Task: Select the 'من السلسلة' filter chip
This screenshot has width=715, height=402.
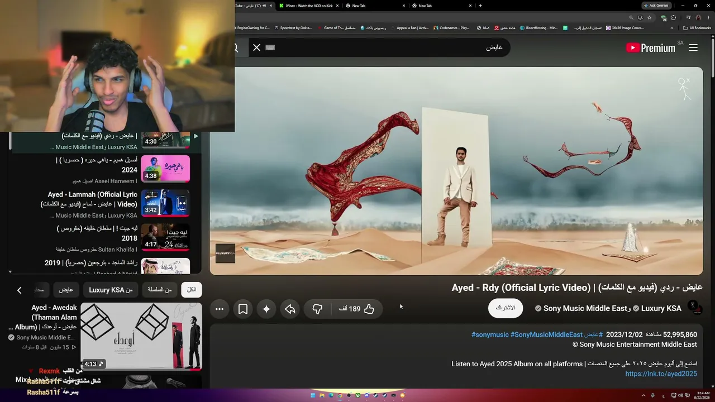Action: point(160,290)
